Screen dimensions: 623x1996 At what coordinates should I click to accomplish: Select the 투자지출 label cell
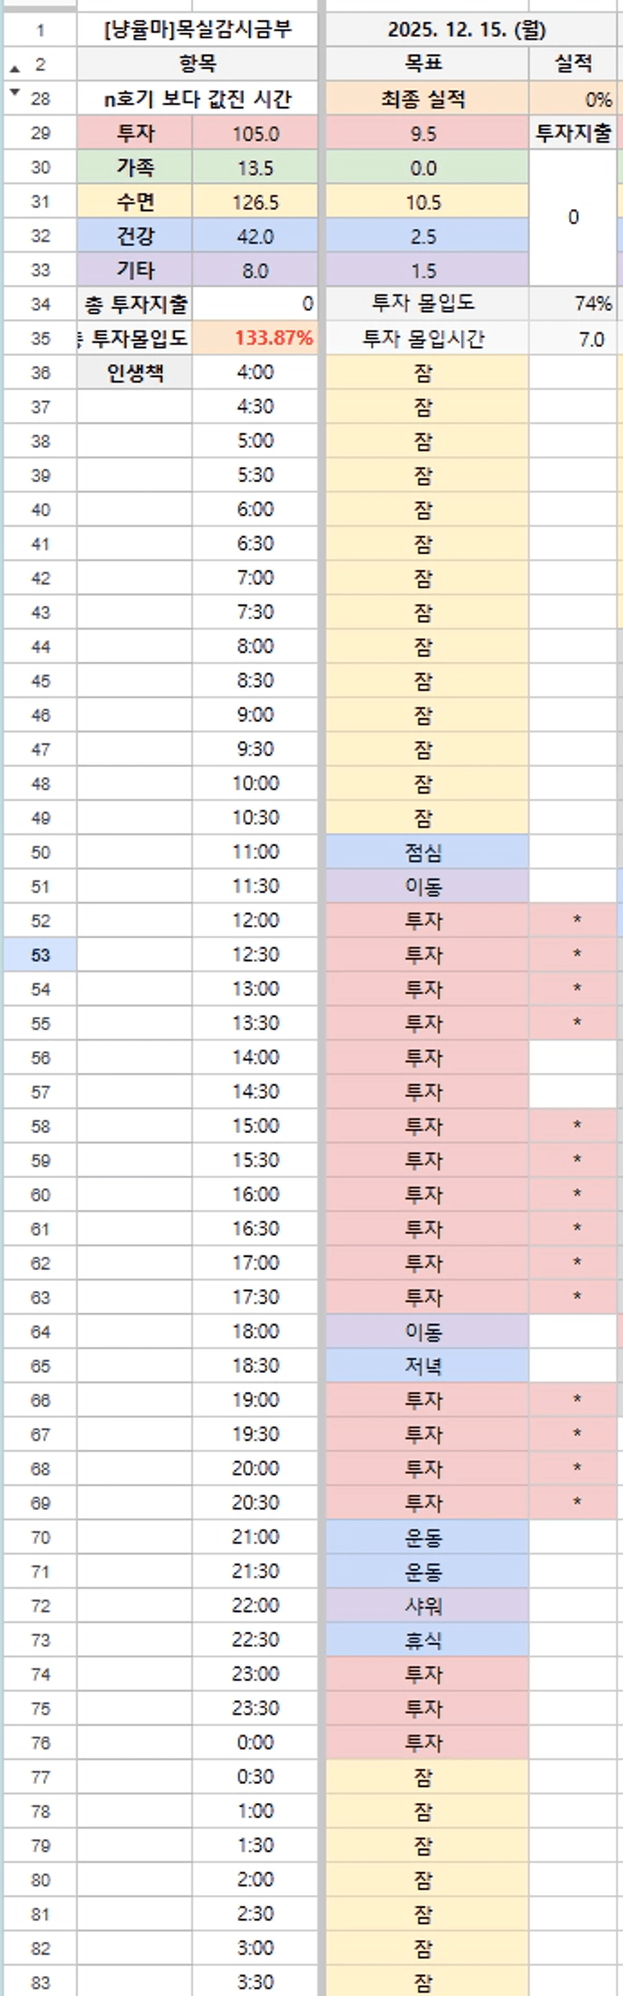pyautogui.click(x=573, y=134)
